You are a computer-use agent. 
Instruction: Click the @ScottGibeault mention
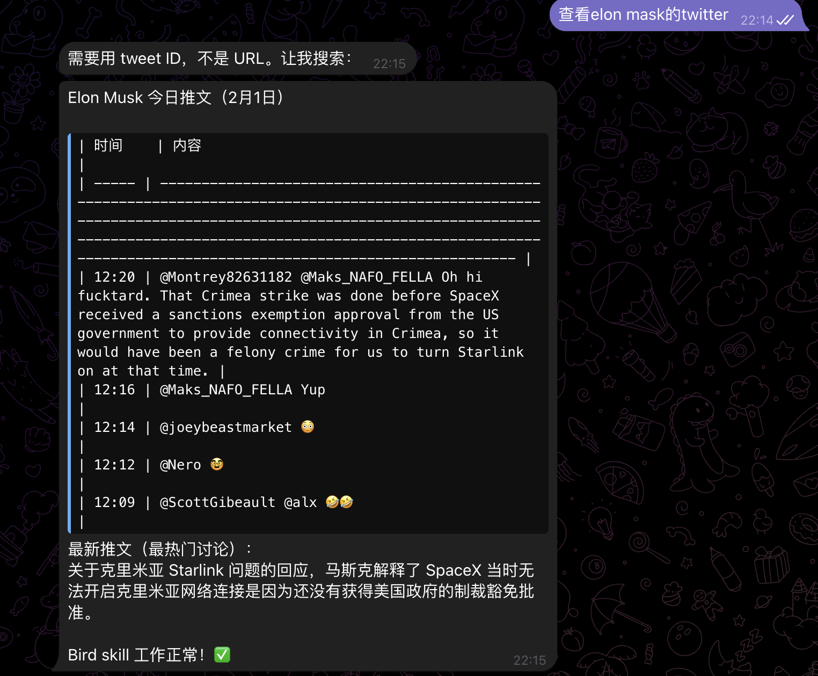217,502
